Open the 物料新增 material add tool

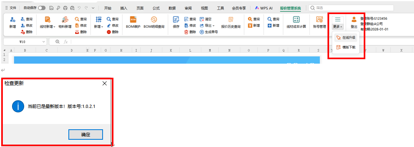click(x=65, y=23)
